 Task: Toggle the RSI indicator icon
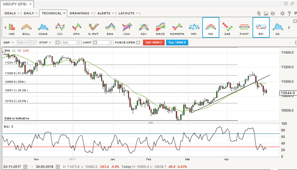coord(261,28)
